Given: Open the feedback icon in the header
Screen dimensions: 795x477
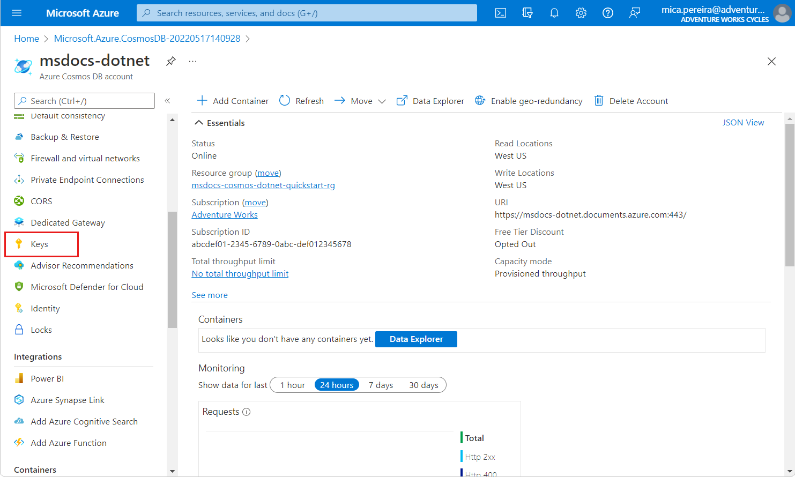Looking at the screenshot, I should 634,13.
